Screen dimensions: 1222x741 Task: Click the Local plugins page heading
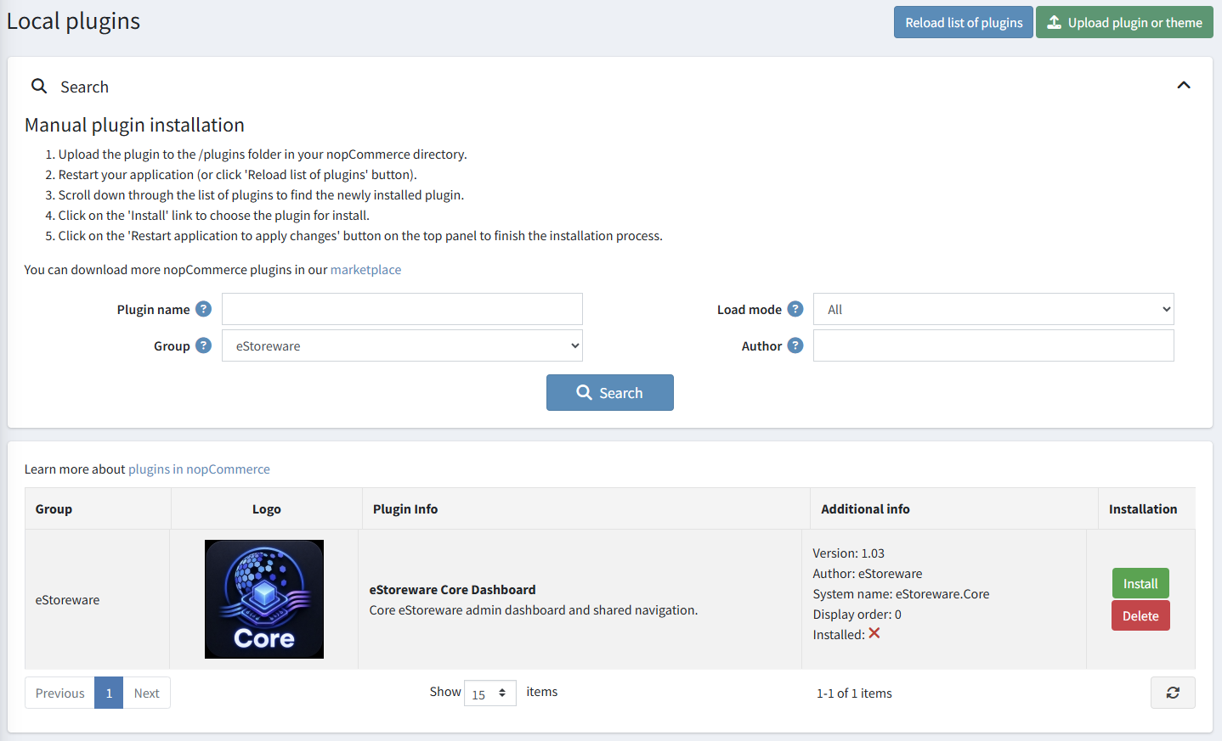click(x=73, y=21)
